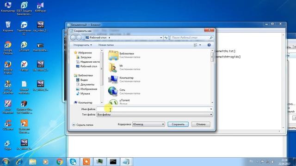The width and height of the screenshot is (296, 166).
Task: Launch the uTorrent desktop shortcut
Action: pos(24,46)
